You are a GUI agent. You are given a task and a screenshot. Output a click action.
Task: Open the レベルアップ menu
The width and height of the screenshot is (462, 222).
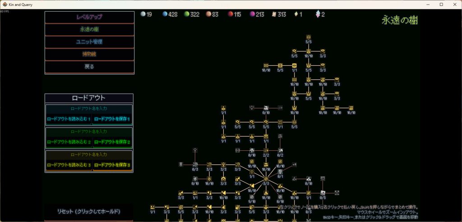point(89,17)
